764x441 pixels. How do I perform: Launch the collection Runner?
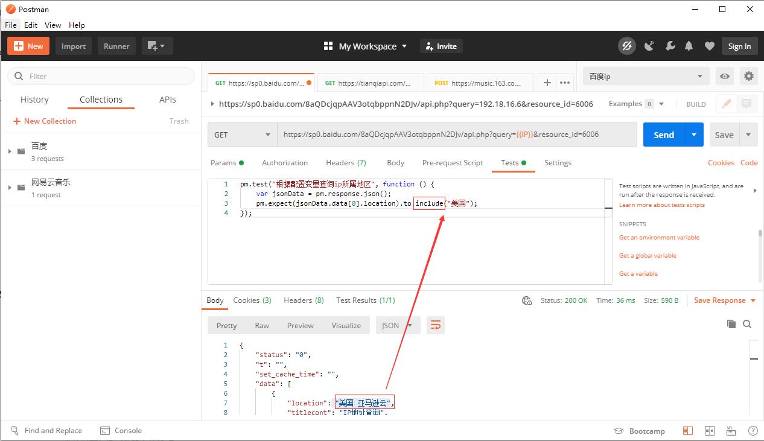pyautogui.click(x=116, y=46)
